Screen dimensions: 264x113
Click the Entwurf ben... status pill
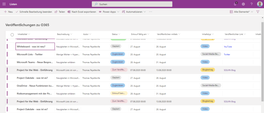coord(119,93)
